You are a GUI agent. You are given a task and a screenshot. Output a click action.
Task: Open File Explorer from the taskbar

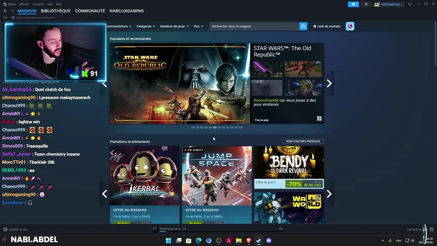coord(239,241)
